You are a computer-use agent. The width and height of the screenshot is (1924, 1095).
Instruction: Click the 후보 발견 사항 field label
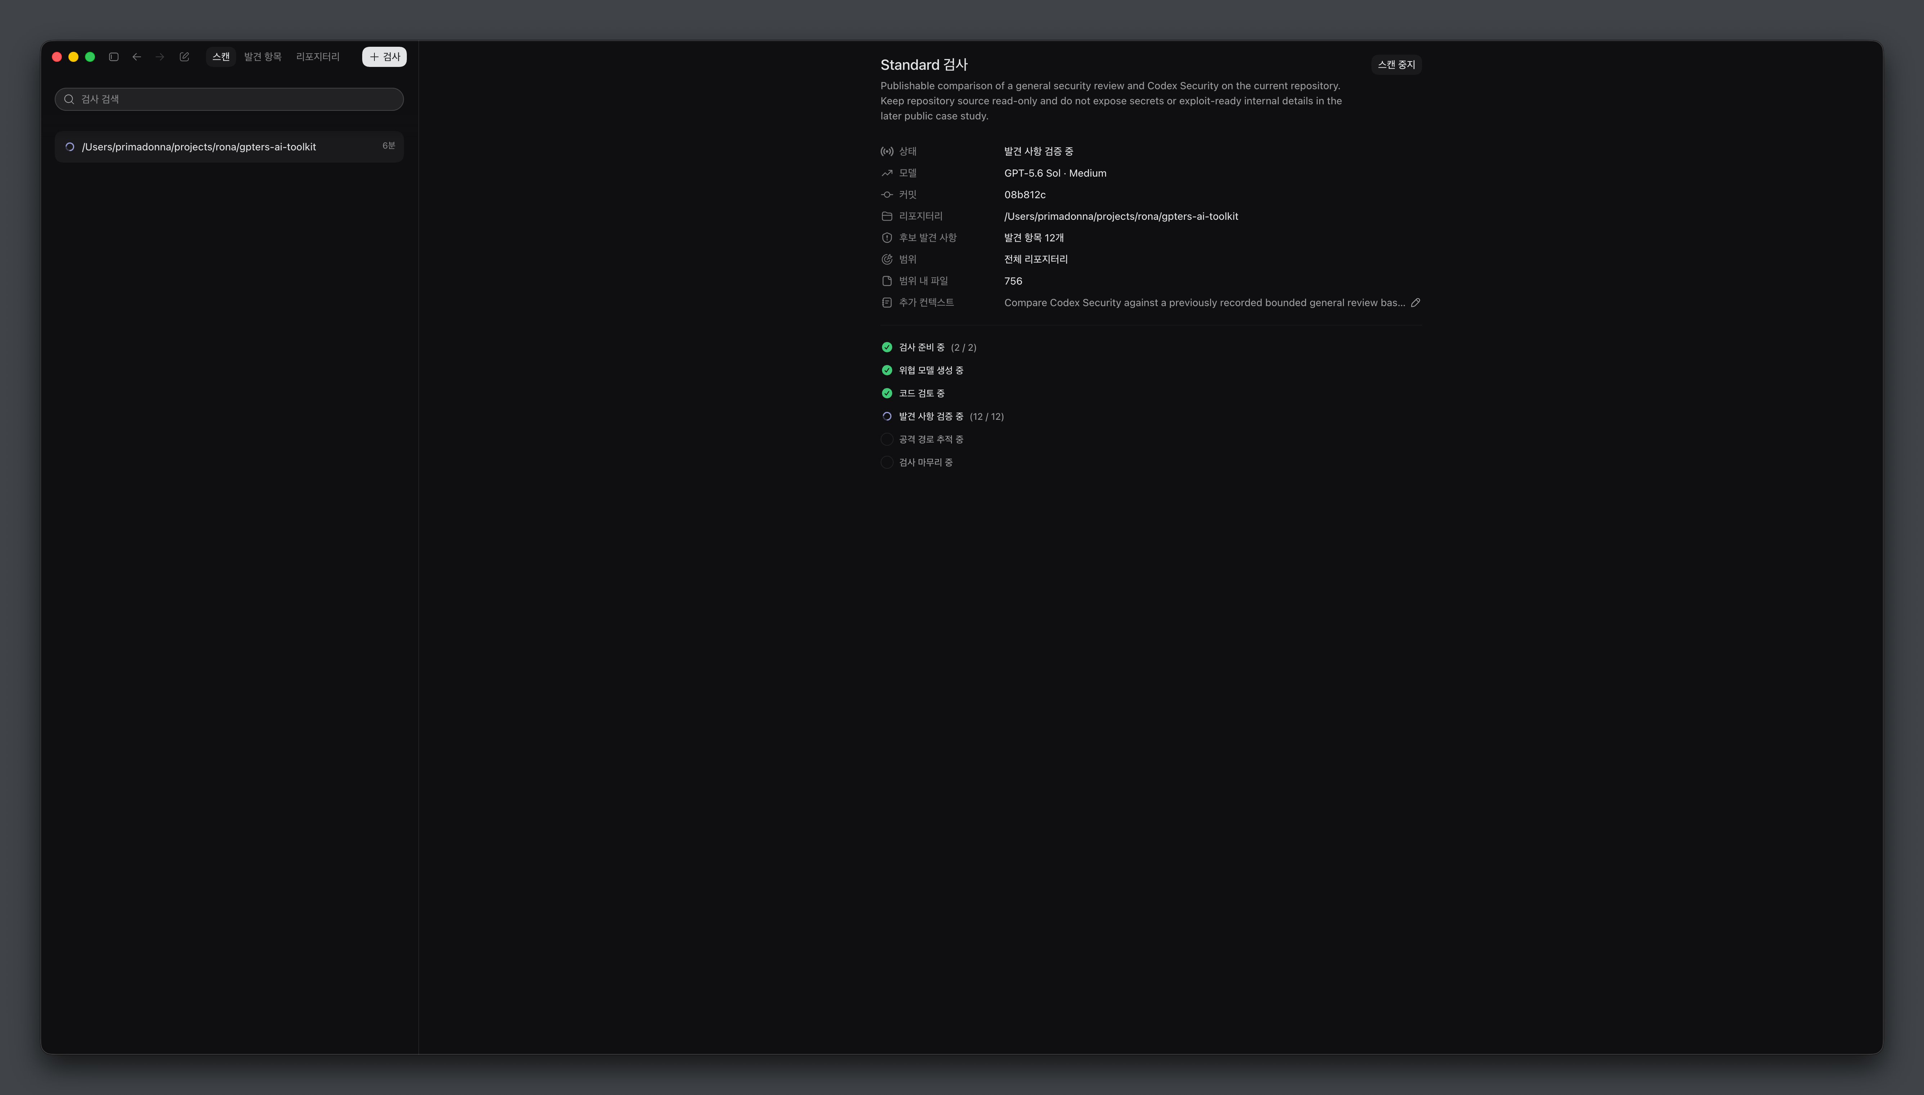[x=928, y=238]
